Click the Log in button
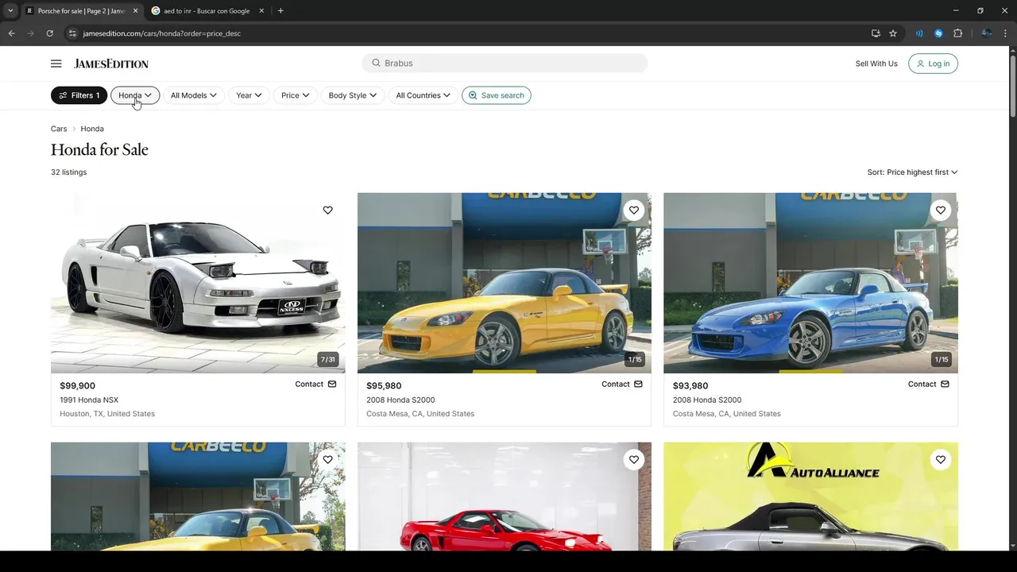This screenshot has height=572, width=1017. [933, 64]
